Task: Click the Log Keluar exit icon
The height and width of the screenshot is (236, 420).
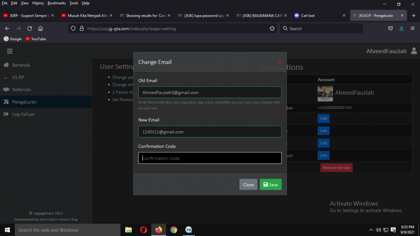Action: 6,114
